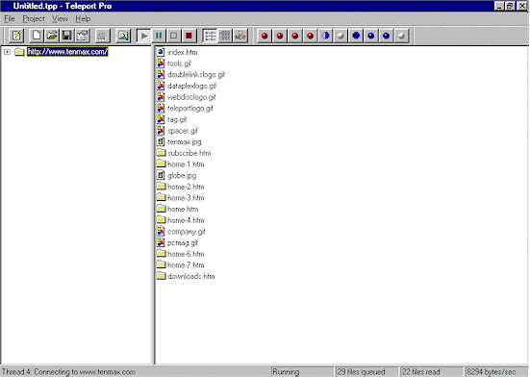Viewport: 530px width, 377px height.
Task: Expand the http://www.tenmax.com/ tree node
Action: click(x=7, y=52)
